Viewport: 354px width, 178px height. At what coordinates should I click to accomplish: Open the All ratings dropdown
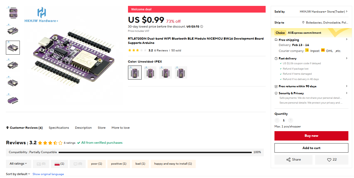(x=18, y=164)
